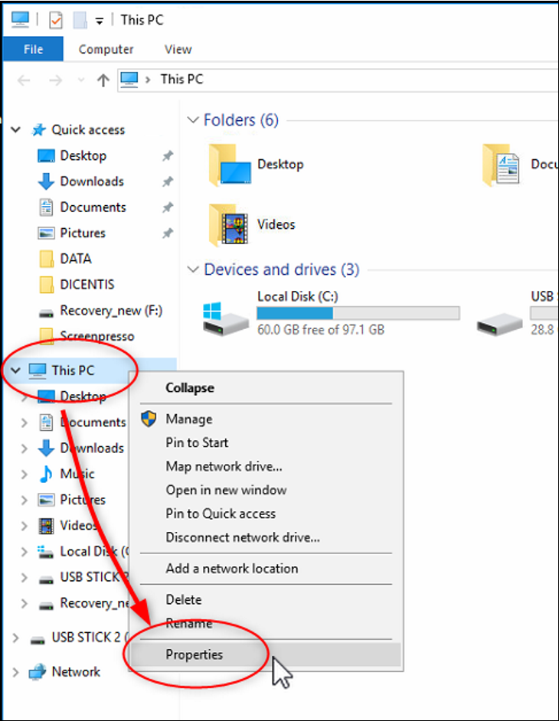Open the File ribbon tab

pos(34,49)
